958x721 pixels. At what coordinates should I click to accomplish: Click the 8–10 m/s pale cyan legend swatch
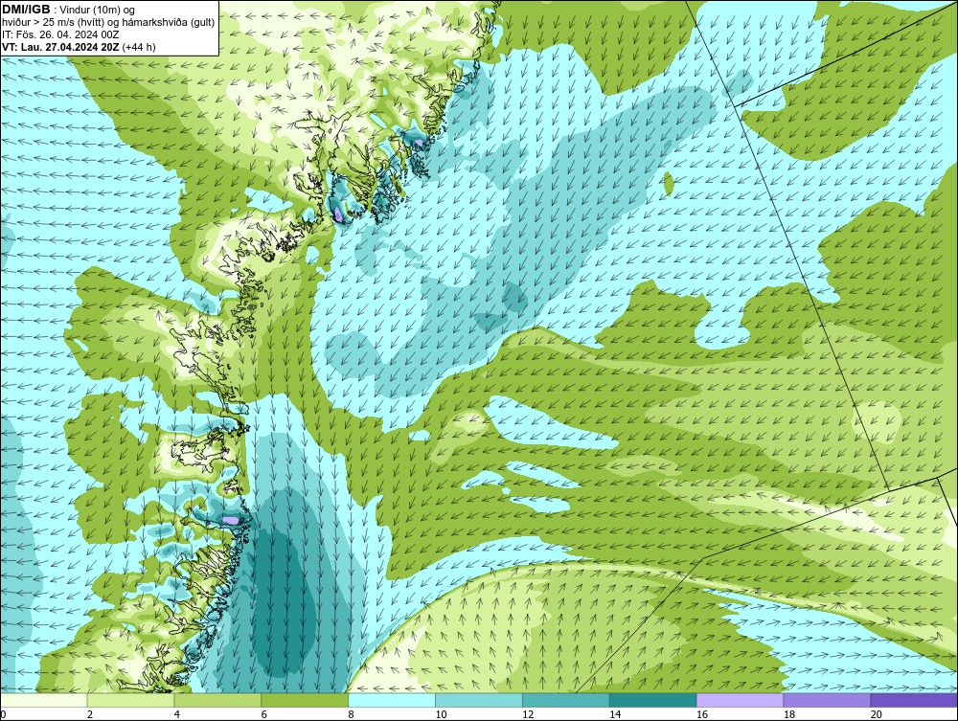pos(392,700)
